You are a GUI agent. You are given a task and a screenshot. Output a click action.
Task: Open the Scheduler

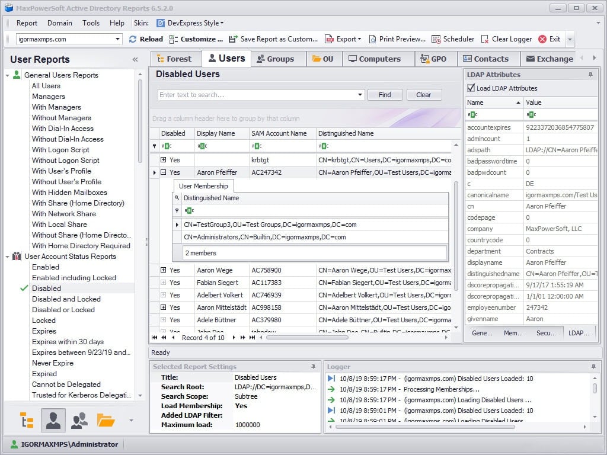pos(452,39)
